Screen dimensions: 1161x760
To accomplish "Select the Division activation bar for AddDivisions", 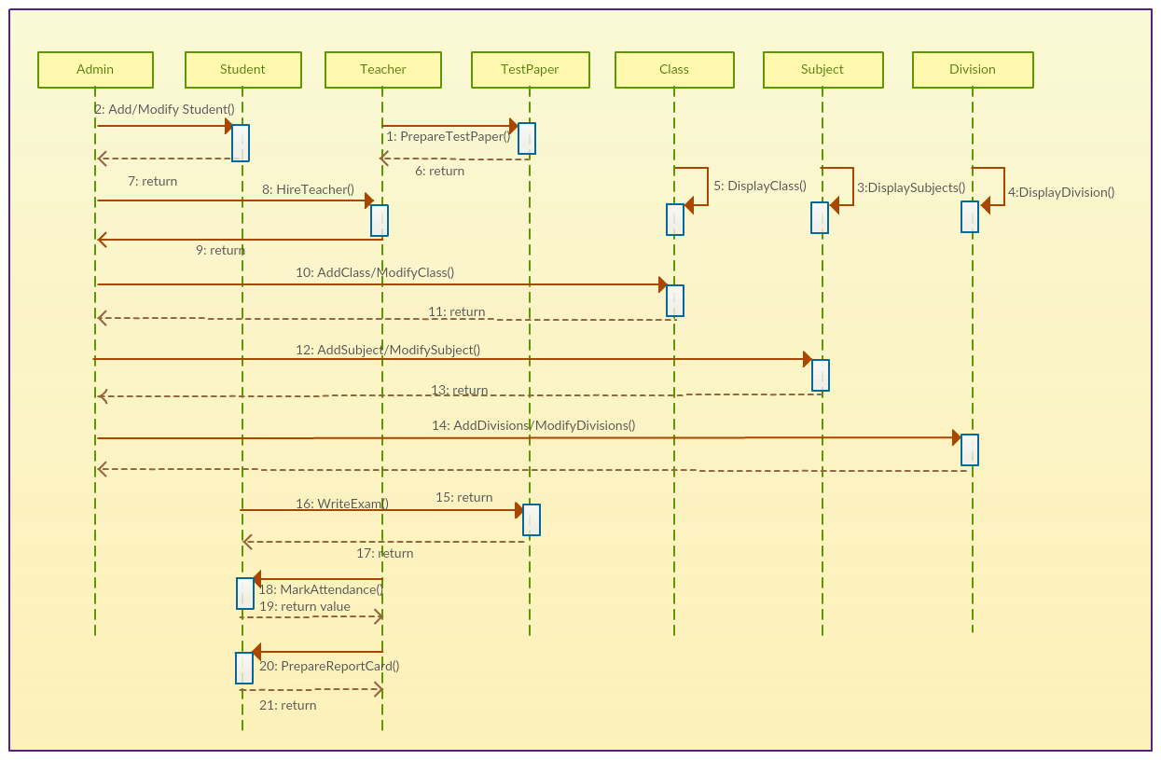I will pos(968,449).
